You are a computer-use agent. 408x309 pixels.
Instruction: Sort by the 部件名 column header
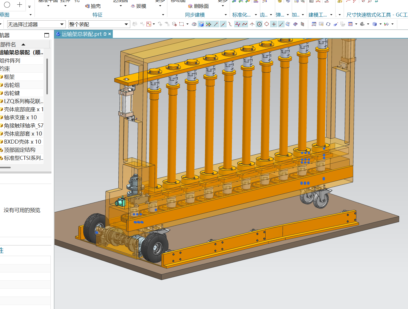coord(25,44)
